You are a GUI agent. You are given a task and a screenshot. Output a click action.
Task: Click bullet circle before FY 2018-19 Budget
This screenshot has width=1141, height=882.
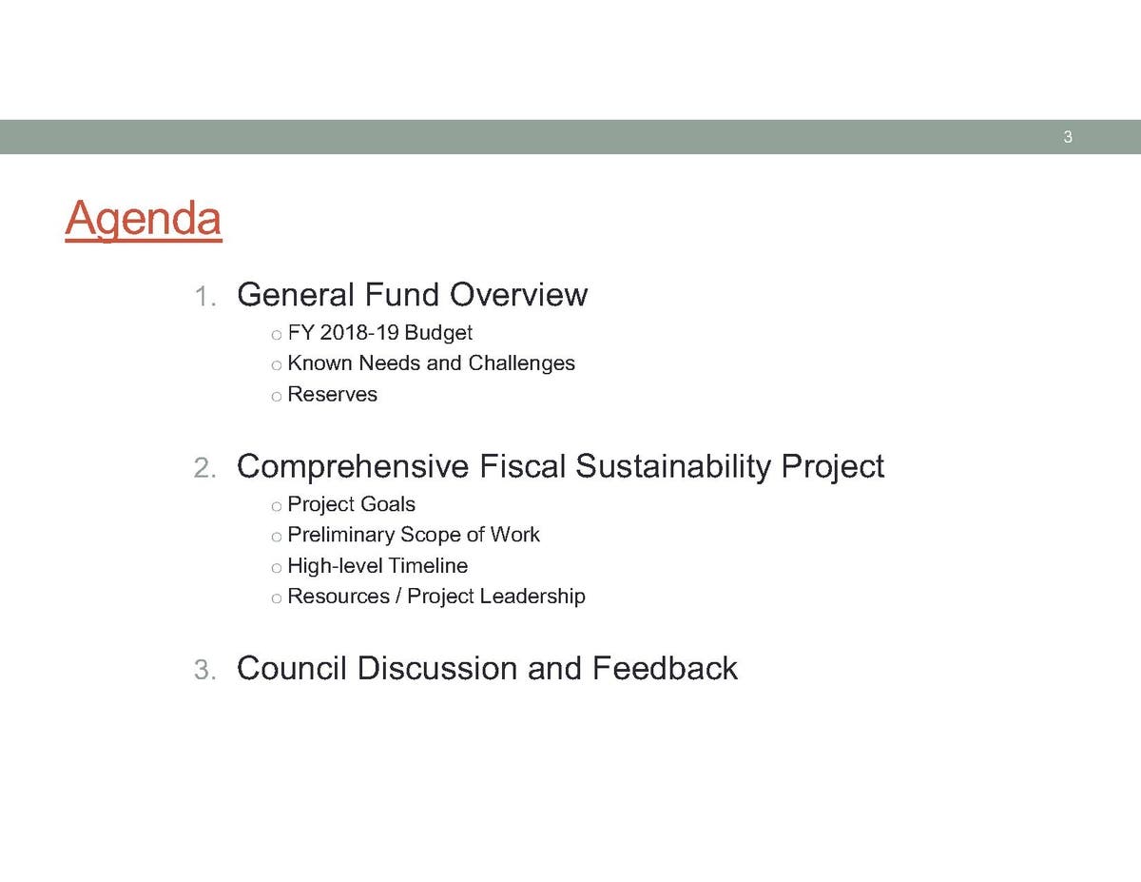tap(276, 335)
